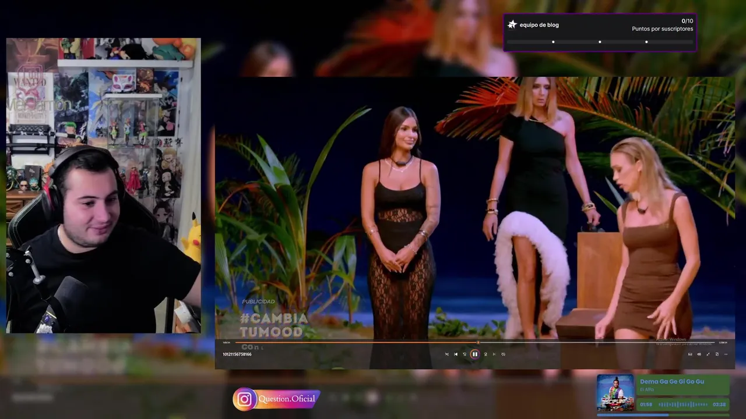Click the song waveform progress bar

coord(682,404)
